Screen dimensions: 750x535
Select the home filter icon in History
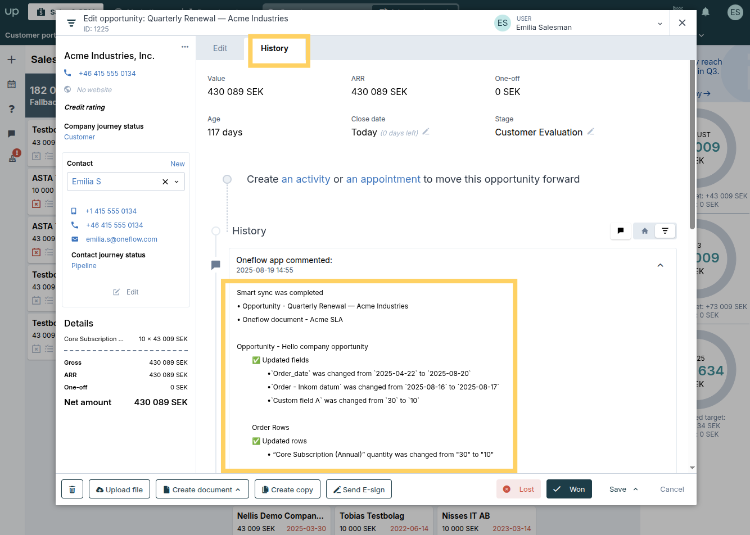tap(645, 231)
